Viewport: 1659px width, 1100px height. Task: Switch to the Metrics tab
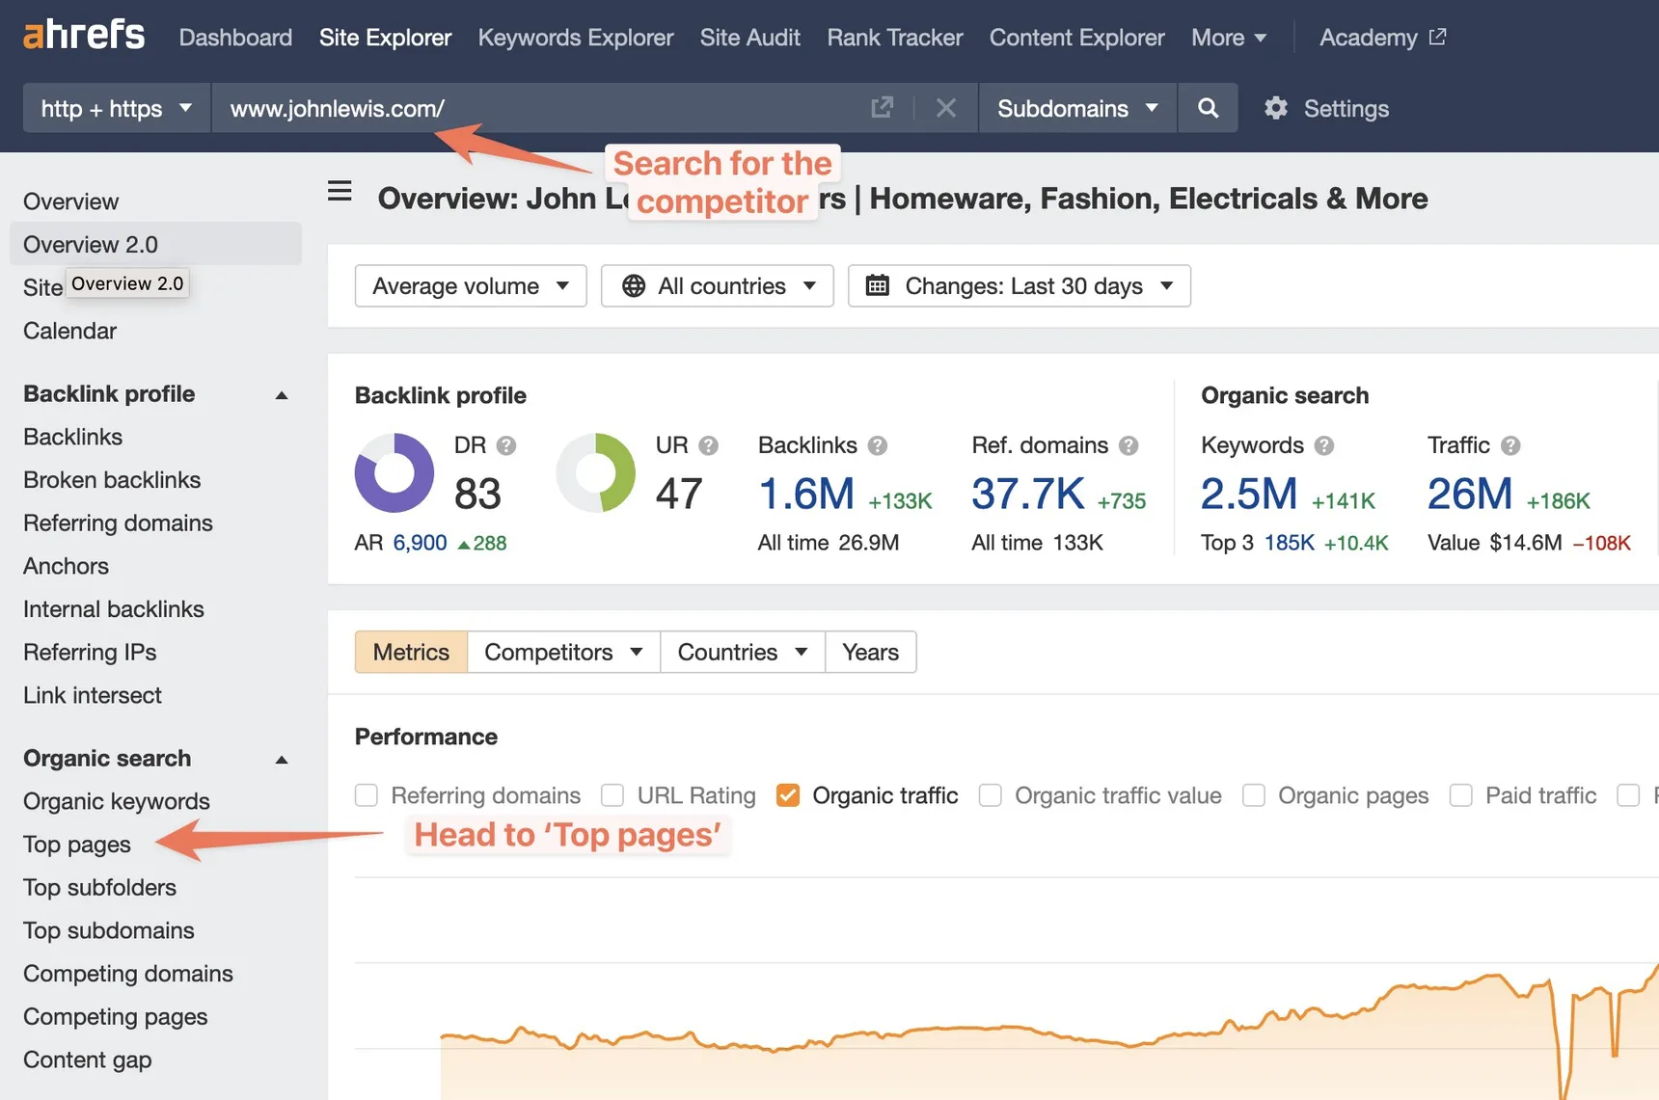coord(411,653)
